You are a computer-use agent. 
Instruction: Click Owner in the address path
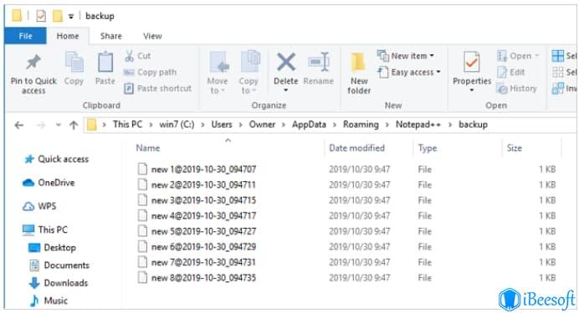[x=262, y=124]
